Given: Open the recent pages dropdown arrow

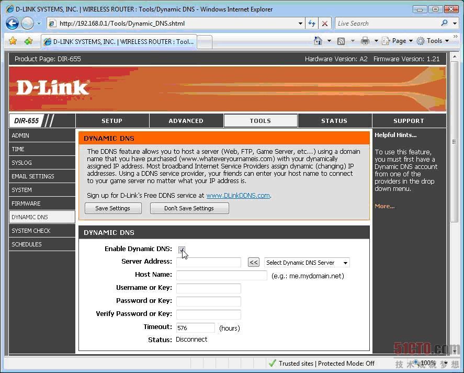Looking at the screenshot, I should click(x=39, y=24).
